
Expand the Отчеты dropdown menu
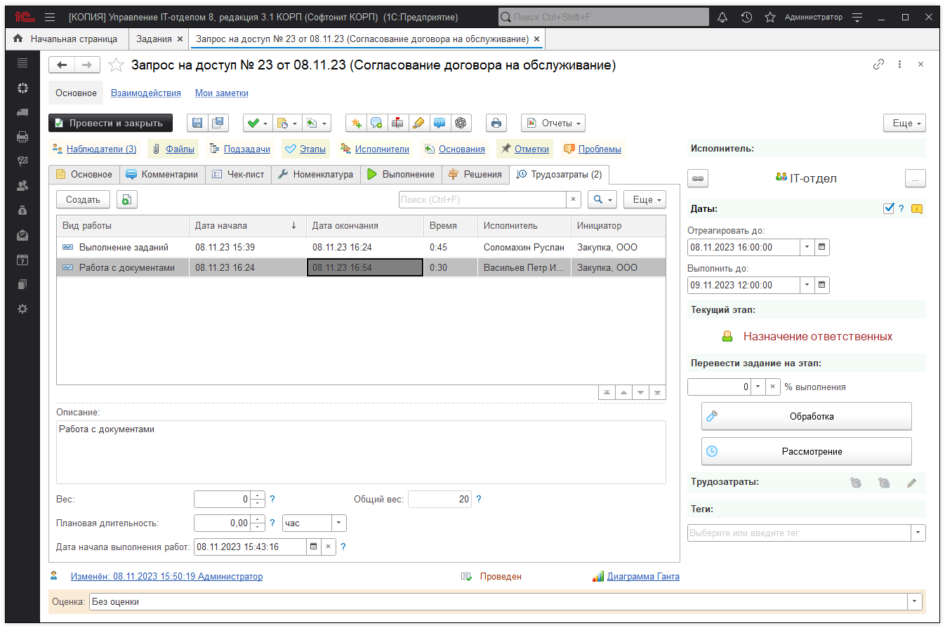point(553,123)
